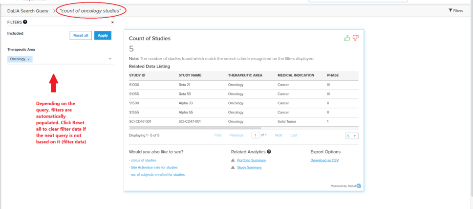This screenshot has height=209, width=473.
Task: Click the help icon beside Related Analytics
Action: (269, 152)
